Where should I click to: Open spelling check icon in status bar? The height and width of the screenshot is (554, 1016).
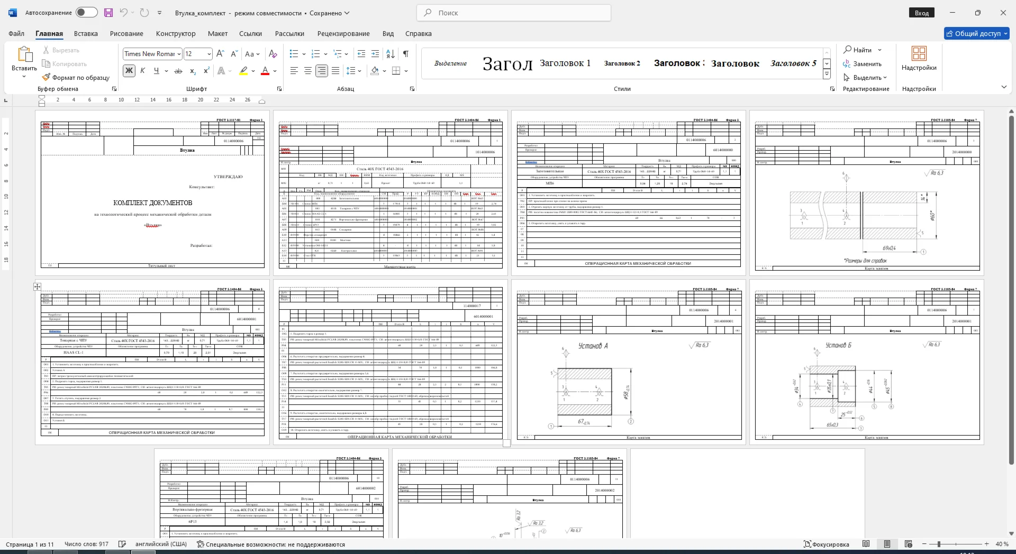[122, 544]
